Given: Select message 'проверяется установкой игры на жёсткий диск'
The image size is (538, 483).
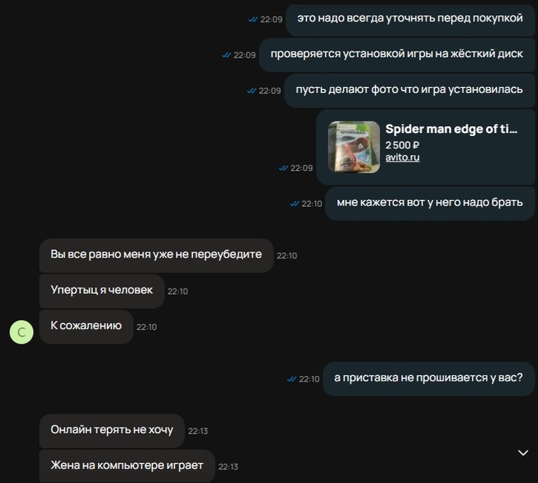Looking at the screenshot, I should pyautogui.click(x=397, y=55).
